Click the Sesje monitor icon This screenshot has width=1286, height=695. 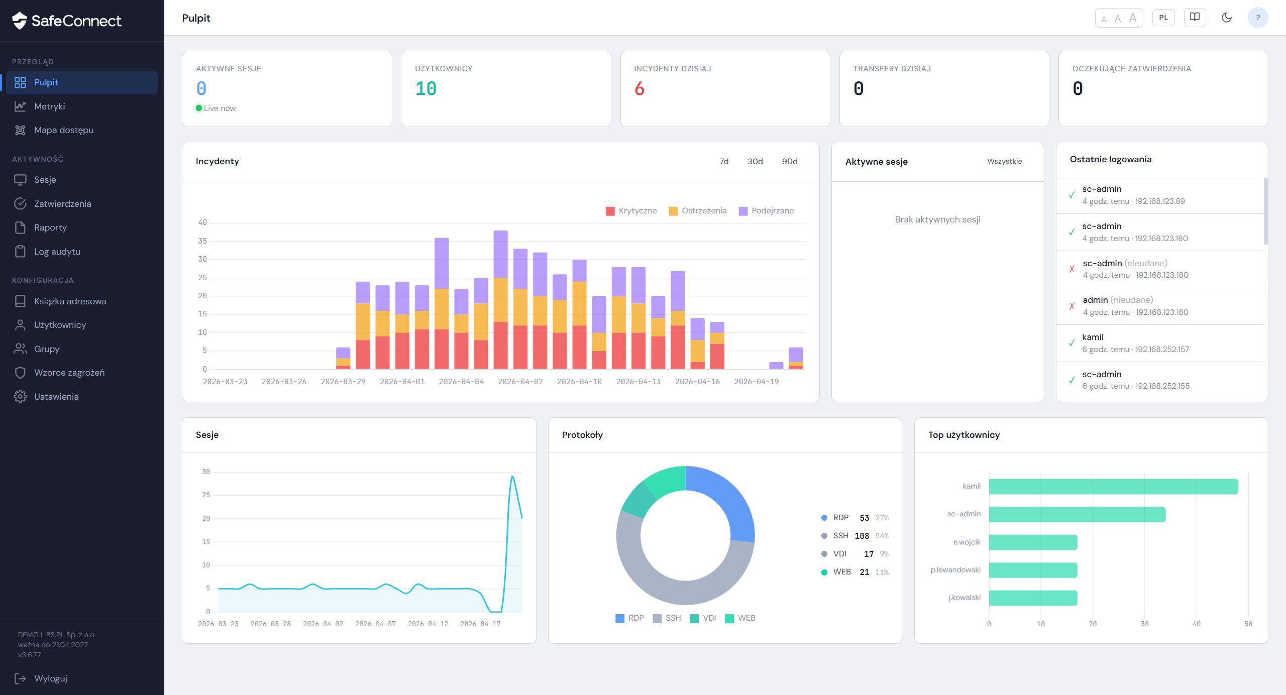tap(20, 180)
